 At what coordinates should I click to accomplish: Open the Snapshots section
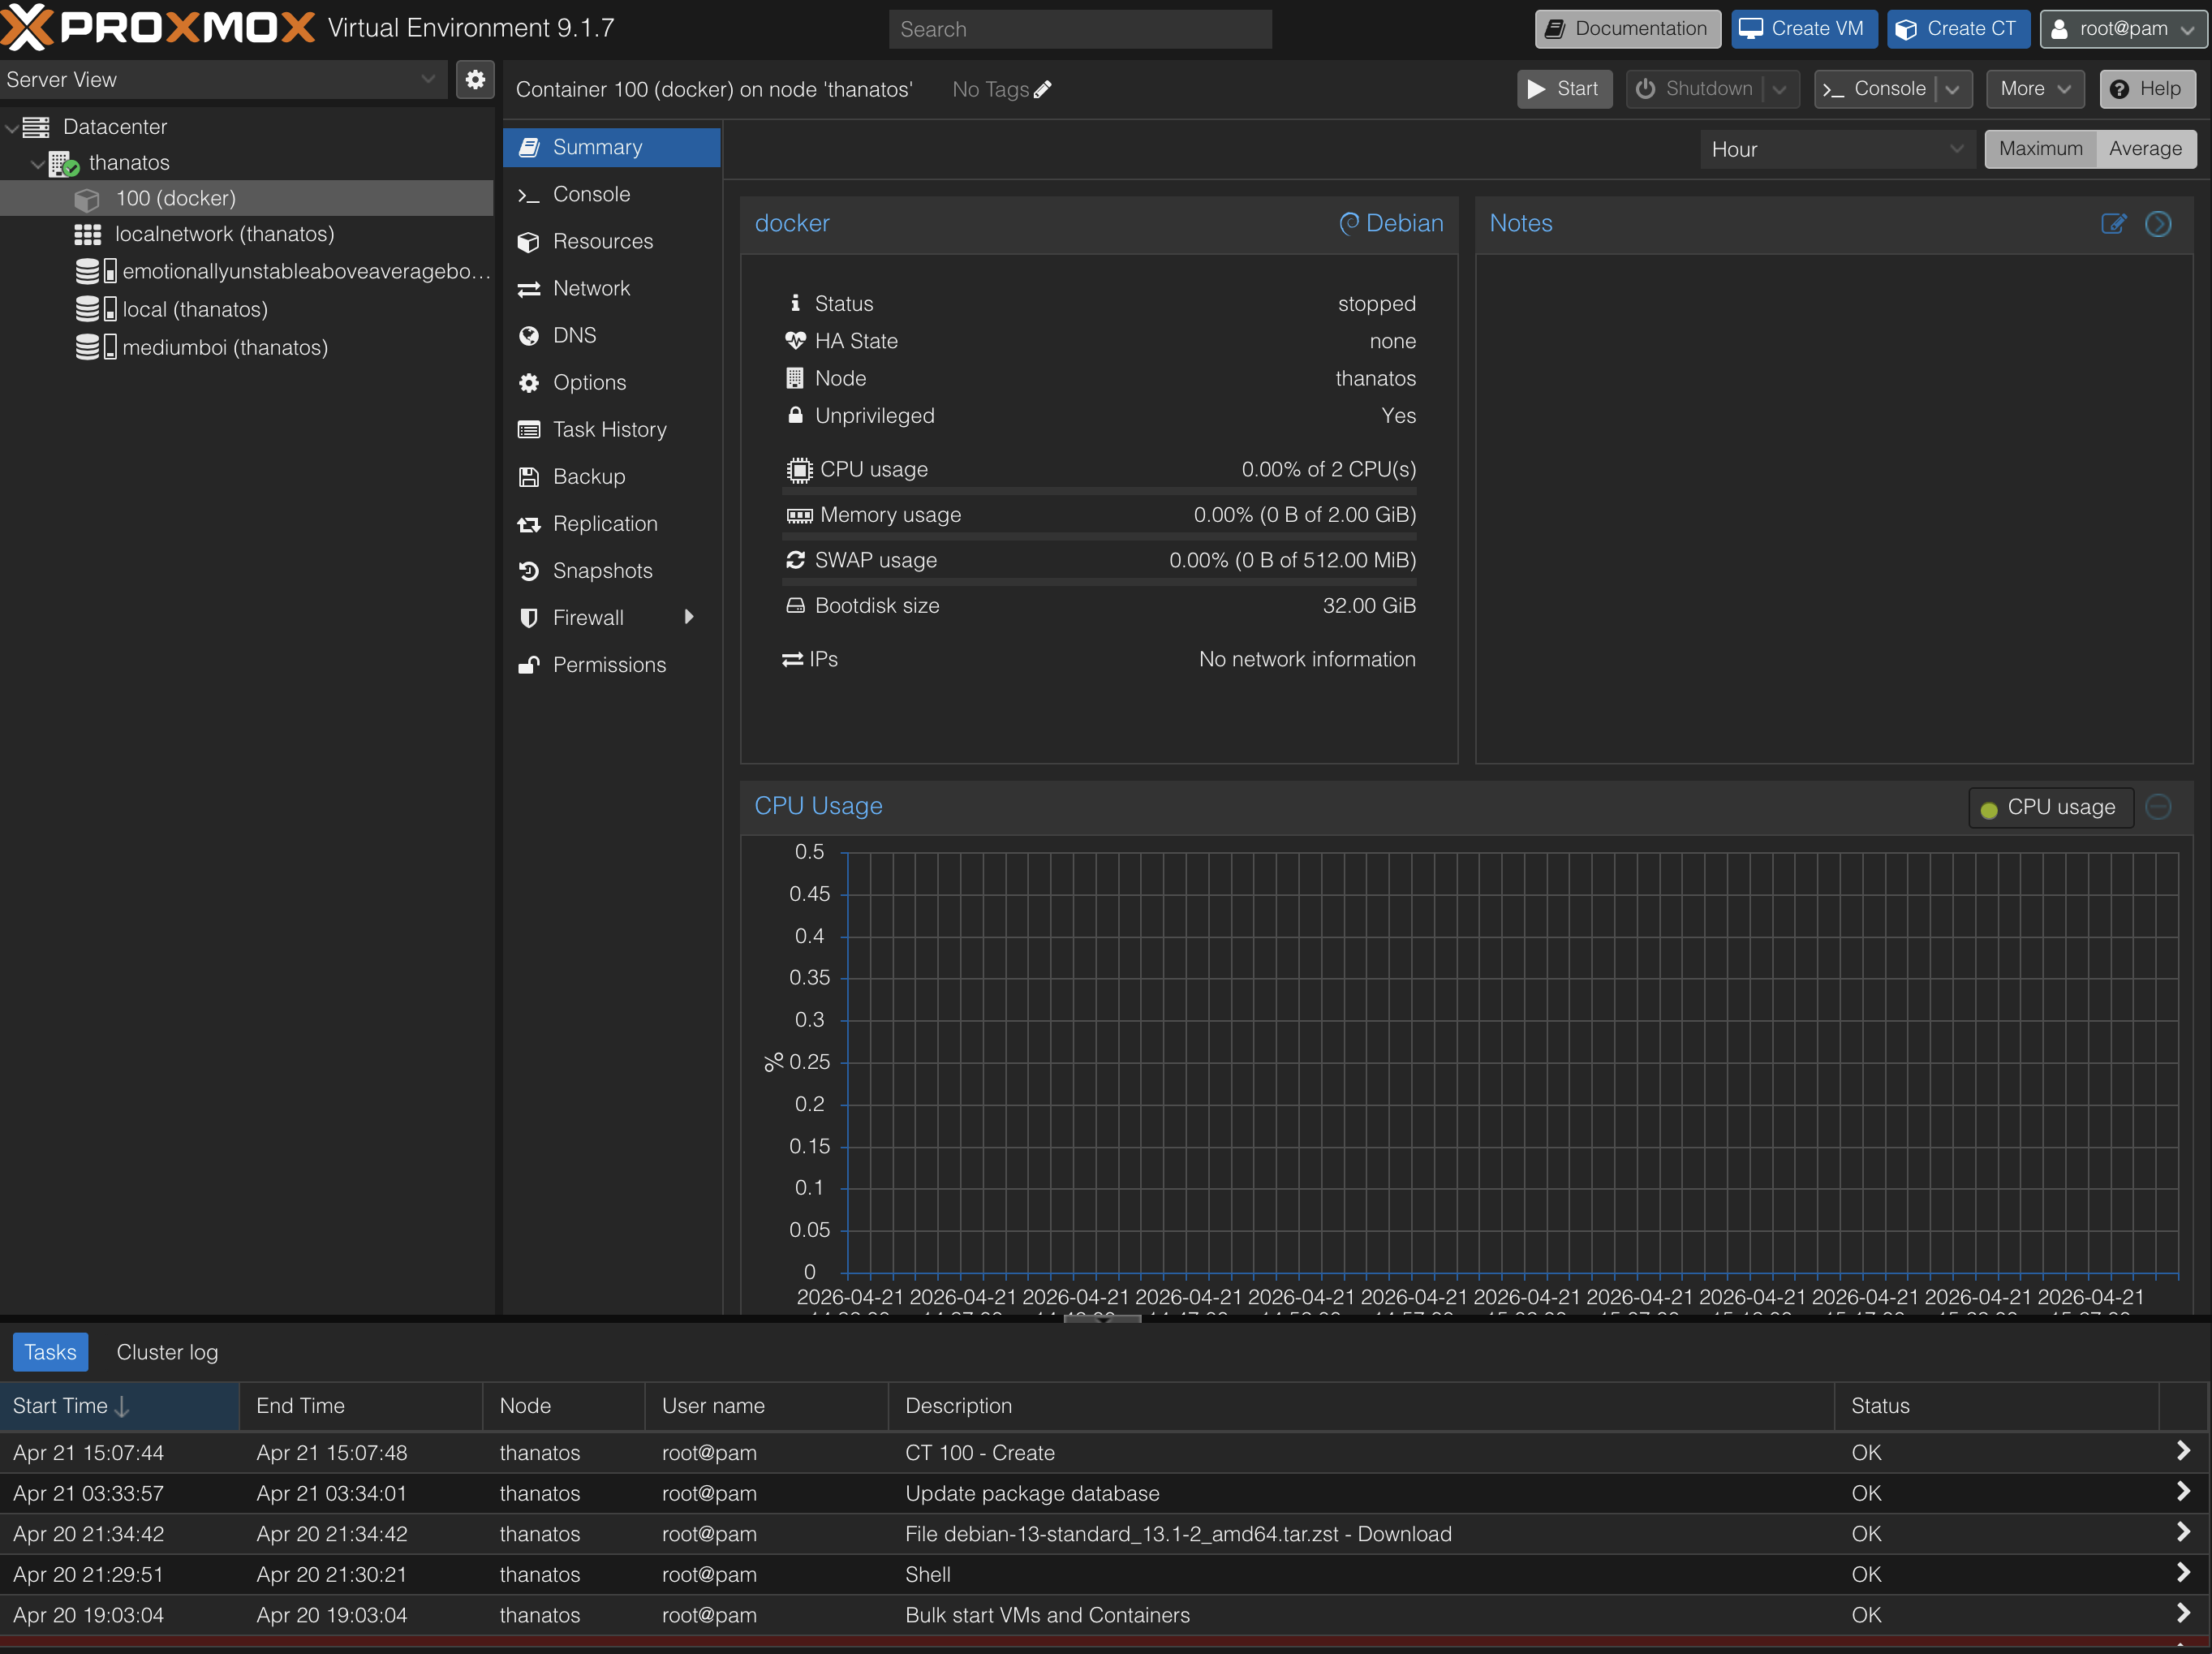[611, 571]
